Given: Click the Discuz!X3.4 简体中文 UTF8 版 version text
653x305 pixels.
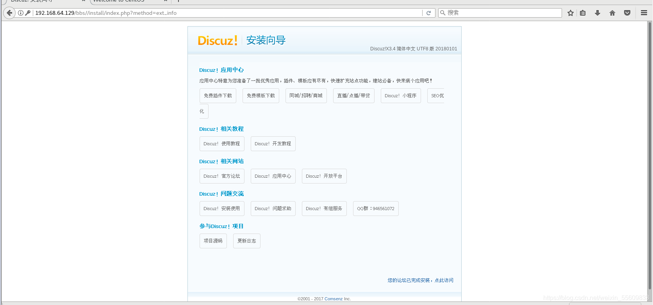Looking at the screenshot, I should coord(414,49).
